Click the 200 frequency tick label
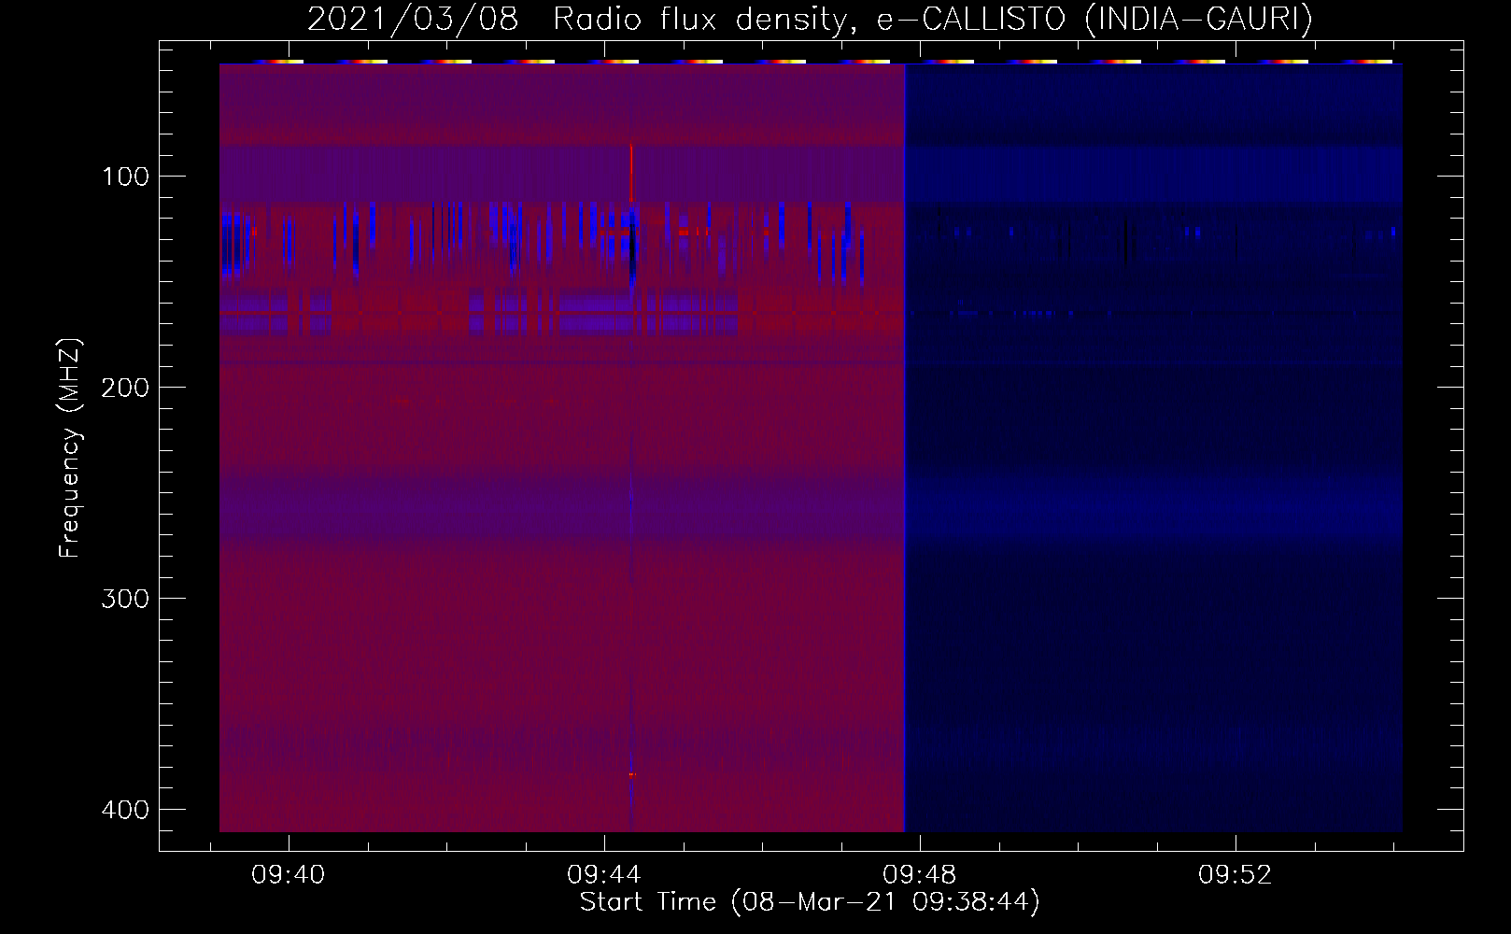This screenshot has width=1511, height=934. (x=124, y=388)
